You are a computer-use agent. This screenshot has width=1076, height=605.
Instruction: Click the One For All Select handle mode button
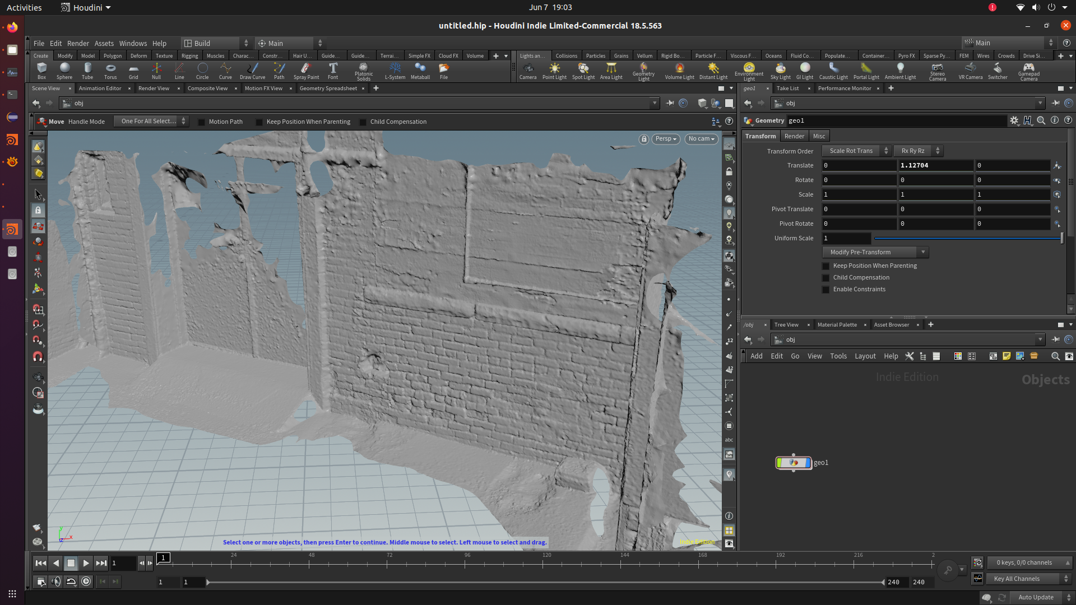coord(148,121)
